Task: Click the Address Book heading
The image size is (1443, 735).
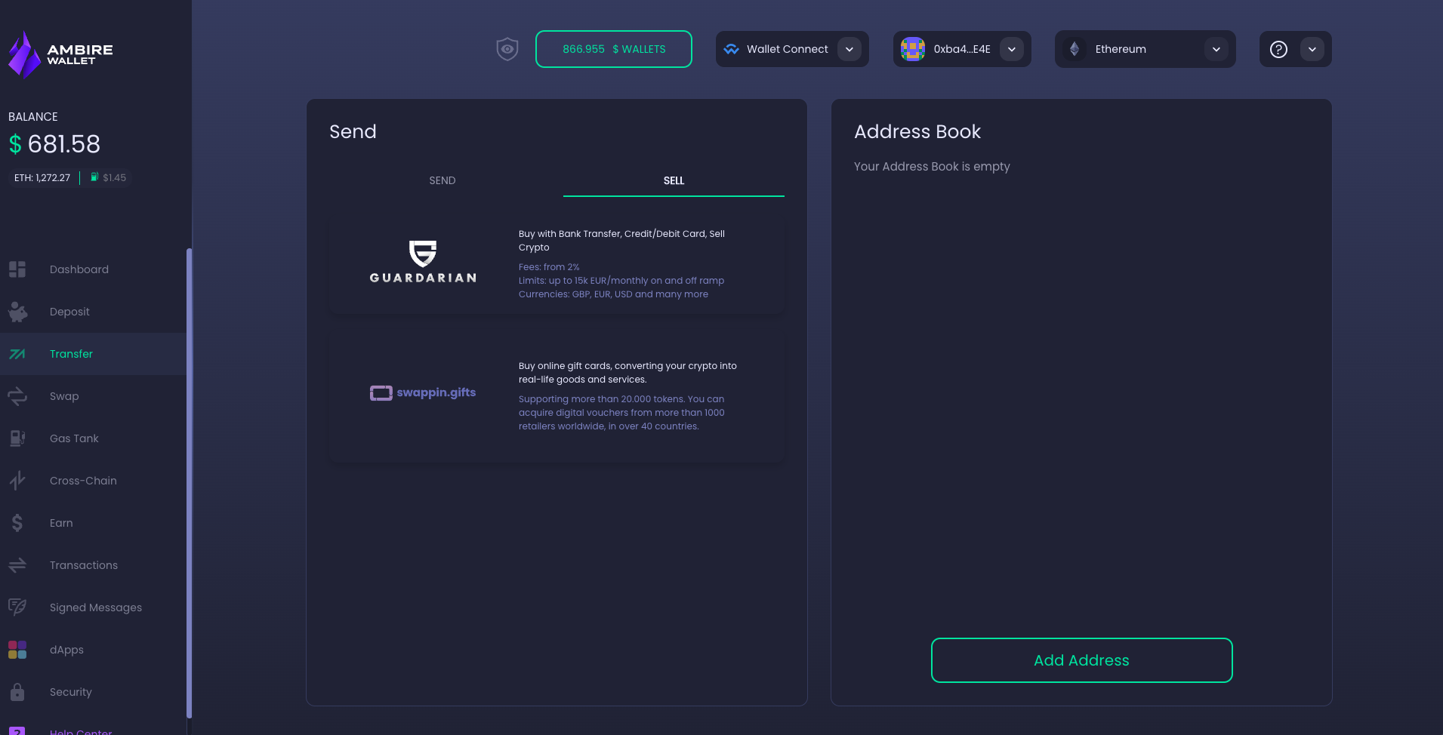Action: point(917,131)
